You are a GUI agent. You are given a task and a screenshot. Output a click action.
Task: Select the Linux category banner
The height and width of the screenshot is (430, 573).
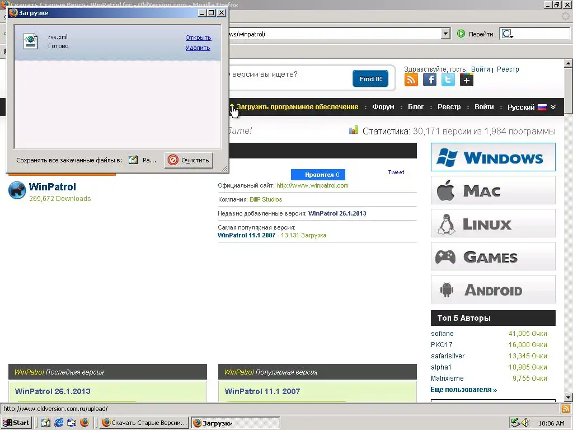click(493, 223)
